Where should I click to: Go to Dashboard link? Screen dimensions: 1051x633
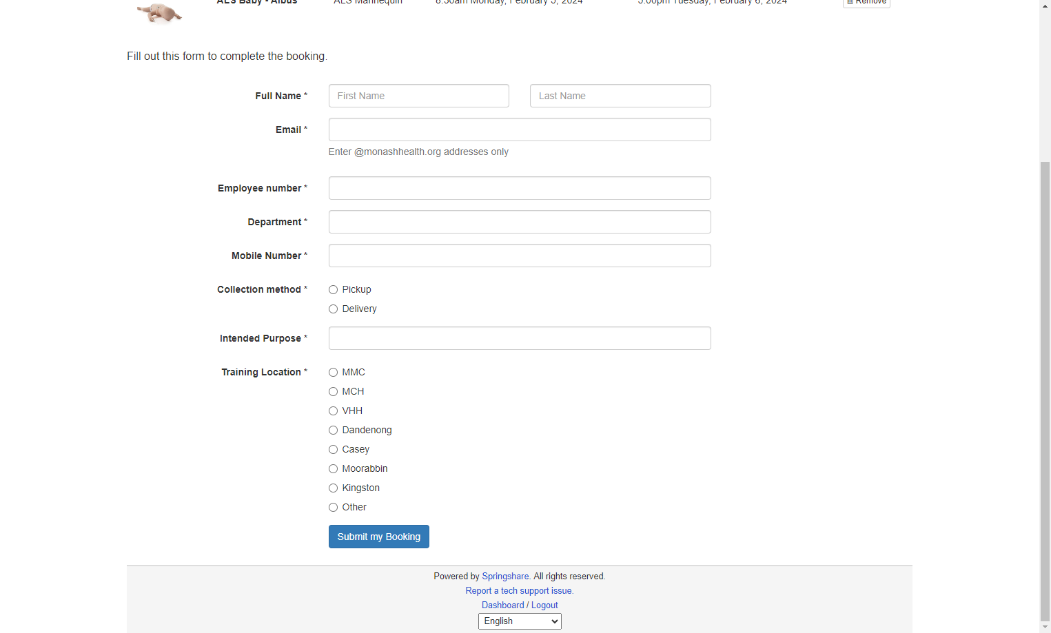point(502,605)
